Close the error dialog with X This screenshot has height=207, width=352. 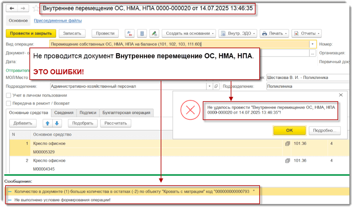[x=341, y=95]
